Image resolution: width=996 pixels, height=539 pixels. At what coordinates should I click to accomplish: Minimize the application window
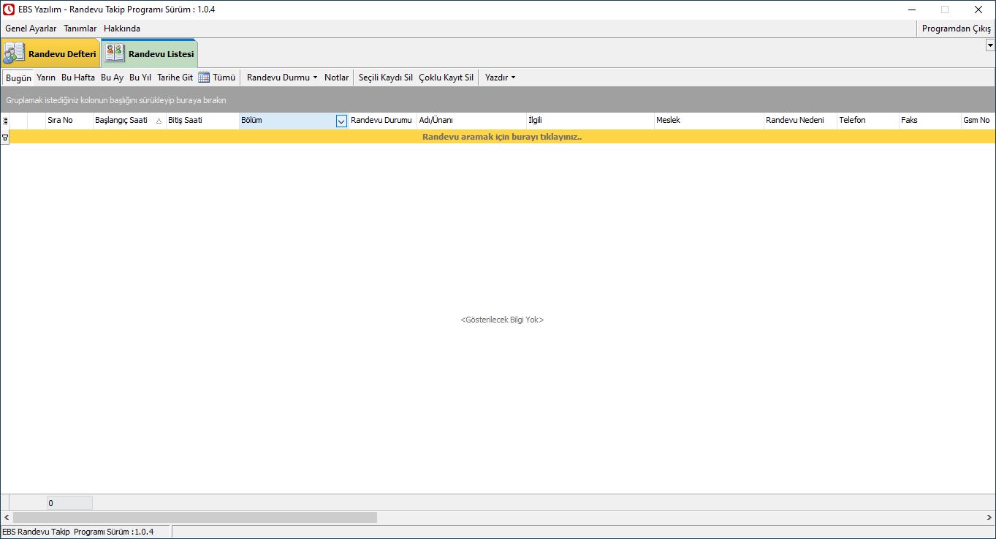pos(912,10)
